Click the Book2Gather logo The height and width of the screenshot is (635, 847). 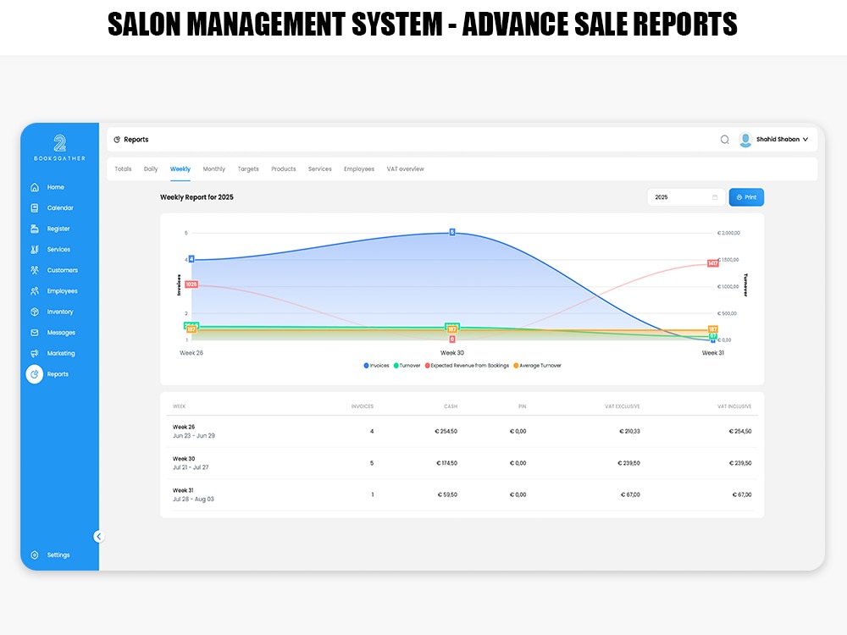coord(59,148)
